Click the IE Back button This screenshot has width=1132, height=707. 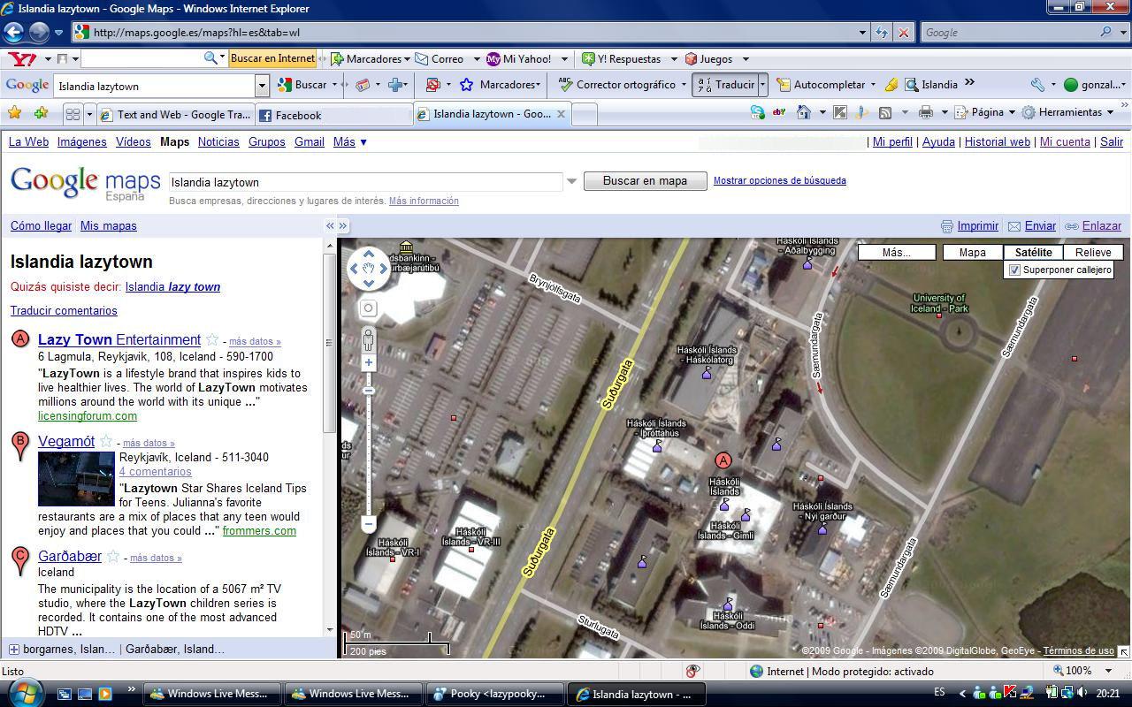12,32
